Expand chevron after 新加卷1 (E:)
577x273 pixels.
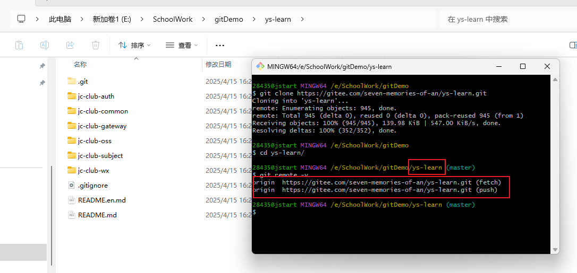click(x=142, y=19)
